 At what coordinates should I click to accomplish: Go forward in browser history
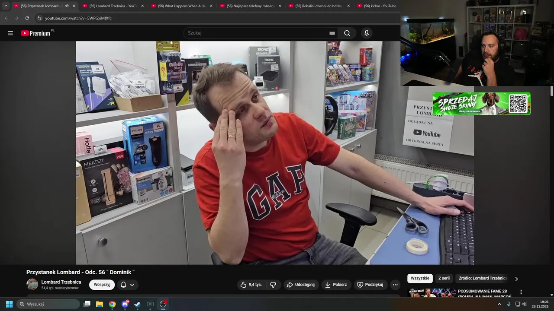click(16, 18)
